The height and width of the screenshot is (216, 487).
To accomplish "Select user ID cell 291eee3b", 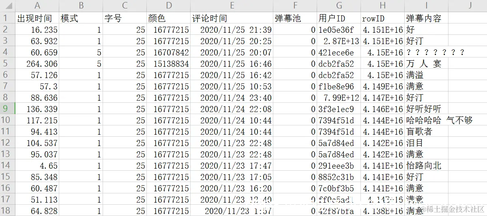I will tap(339, 165).
